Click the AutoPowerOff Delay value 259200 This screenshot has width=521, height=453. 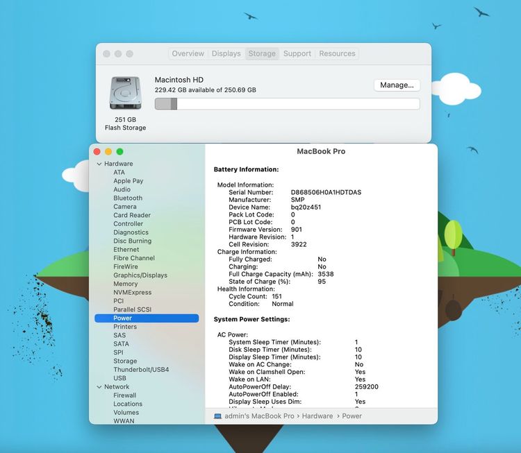[367, 387]
